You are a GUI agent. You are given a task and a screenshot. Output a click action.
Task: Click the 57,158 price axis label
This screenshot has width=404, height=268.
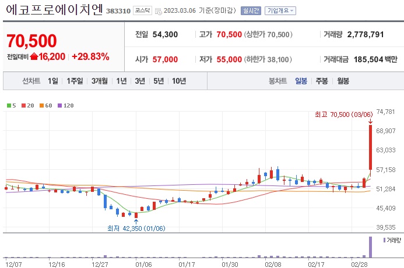[x=386, y=170]
